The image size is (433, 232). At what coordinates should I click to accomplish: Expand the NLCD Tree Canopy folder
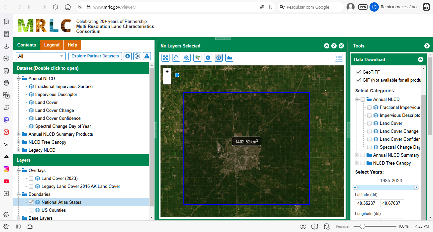tap(19, 142)
